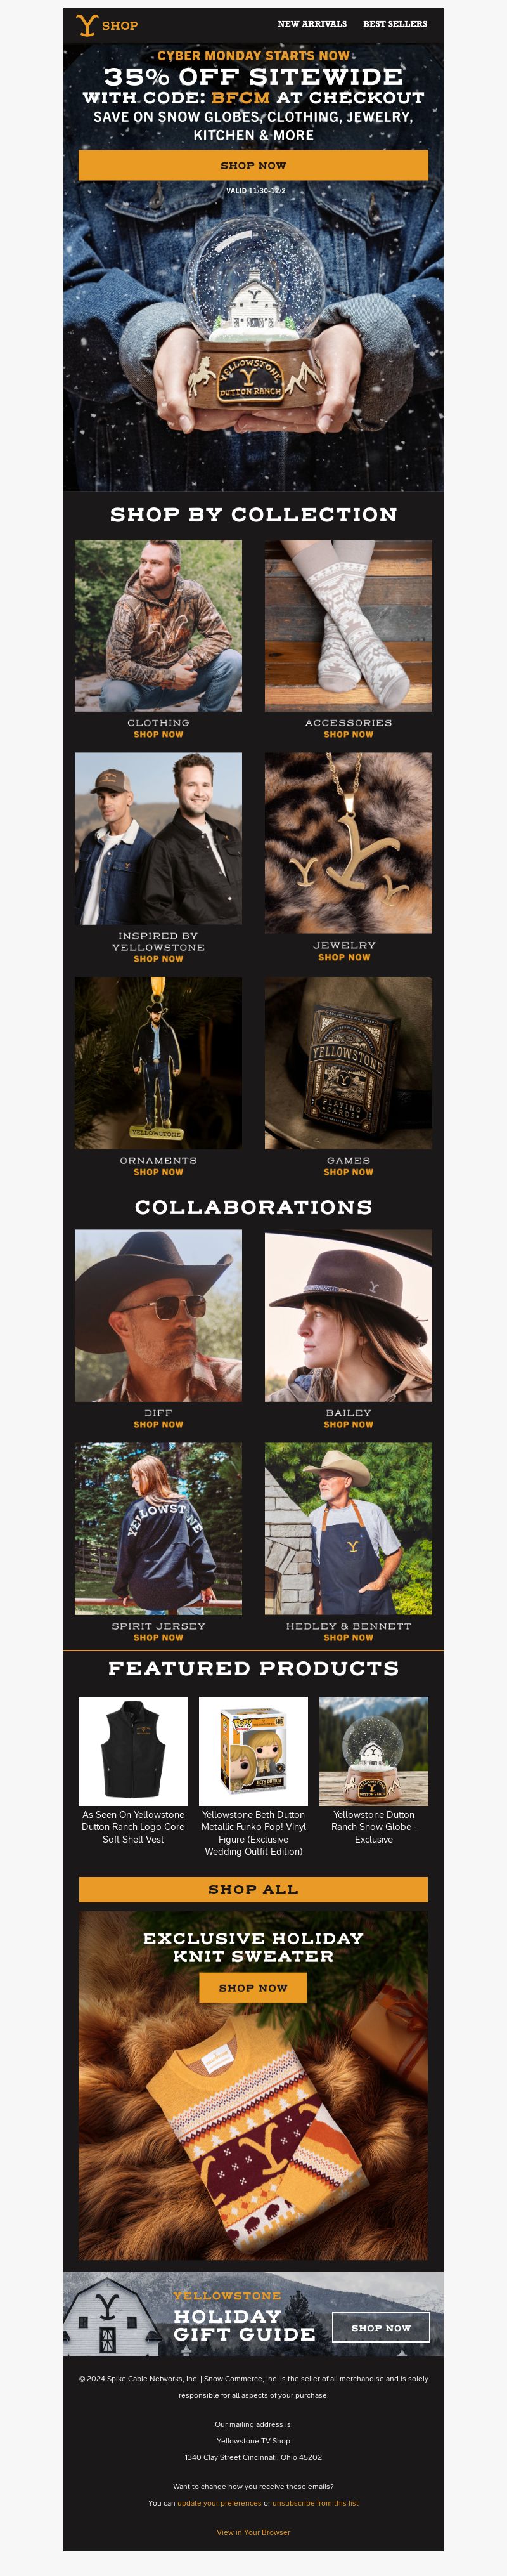Select the Soft Shell Vest product image

pyautogui.click(x=133, y=1751)
